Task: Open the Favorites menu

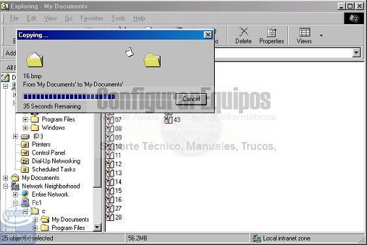Action: [x=91, y=18]
